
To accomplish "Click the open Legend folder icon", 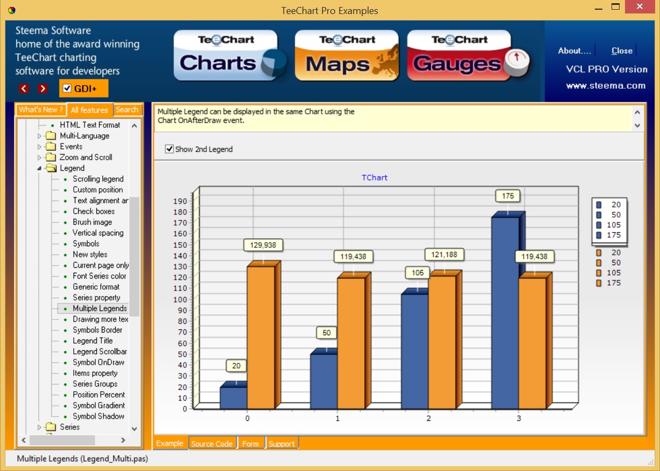I will (x=51, y=168).
